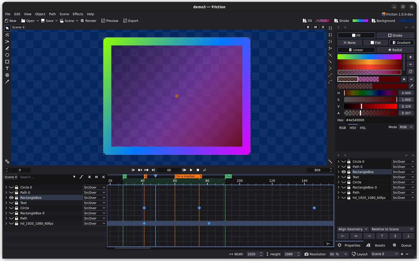
Task: Open the graph editor icon in timeline corner
Action: [328, 243]
